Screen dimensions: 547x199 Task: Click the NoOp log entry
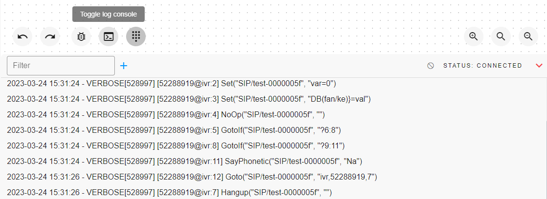166,115
